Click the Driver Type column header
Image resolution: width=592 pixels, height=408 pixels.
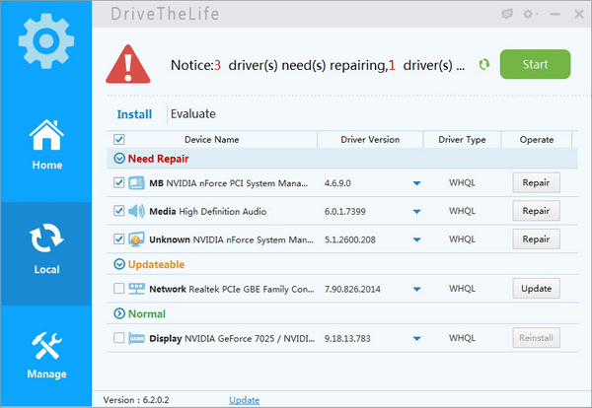pyautogui.click(x=462, y=140)
